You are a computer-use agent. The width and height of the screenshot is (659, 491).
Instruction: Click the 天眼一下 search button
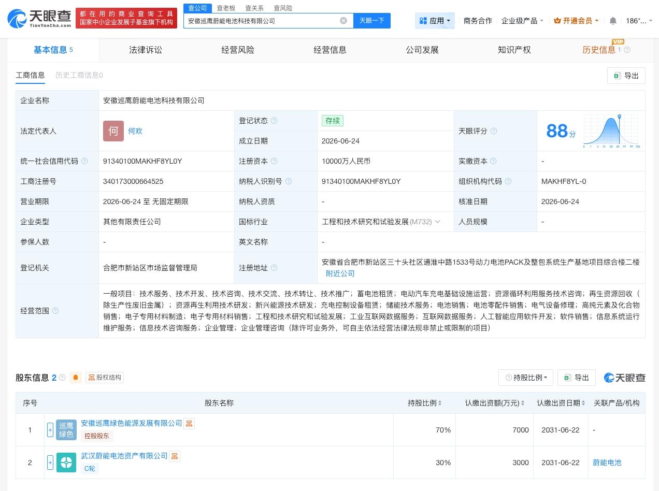click(x=372, y=21)
